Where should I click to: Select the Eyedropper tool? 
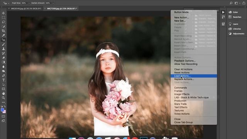(3, 35)
